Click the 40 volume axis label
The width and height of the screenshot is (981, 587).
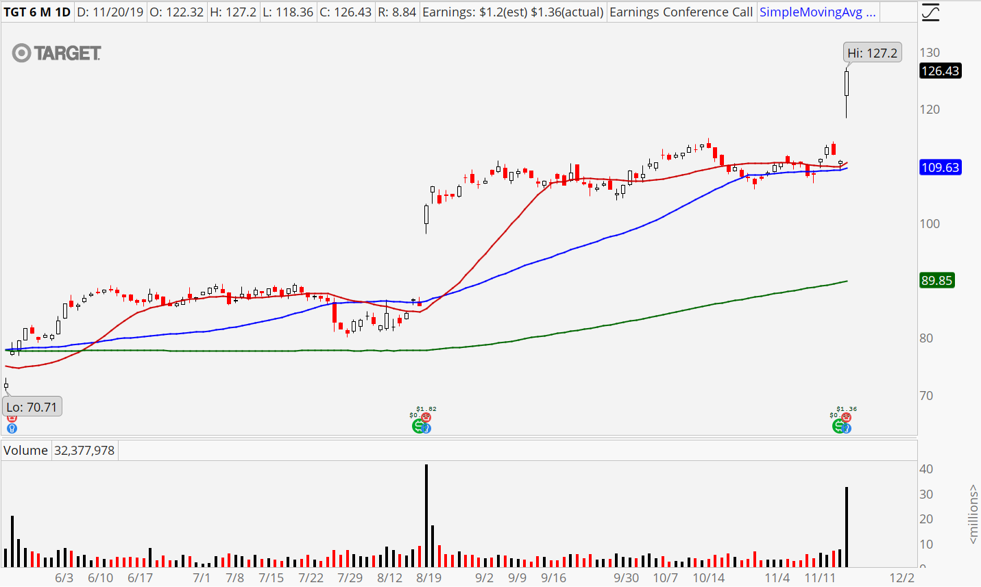pos(926,469)
